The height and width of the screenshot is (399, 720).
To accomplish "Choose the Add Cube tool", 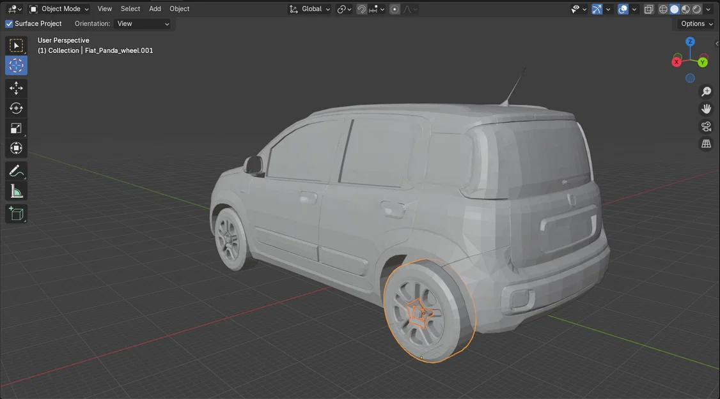I will [16, 213].
